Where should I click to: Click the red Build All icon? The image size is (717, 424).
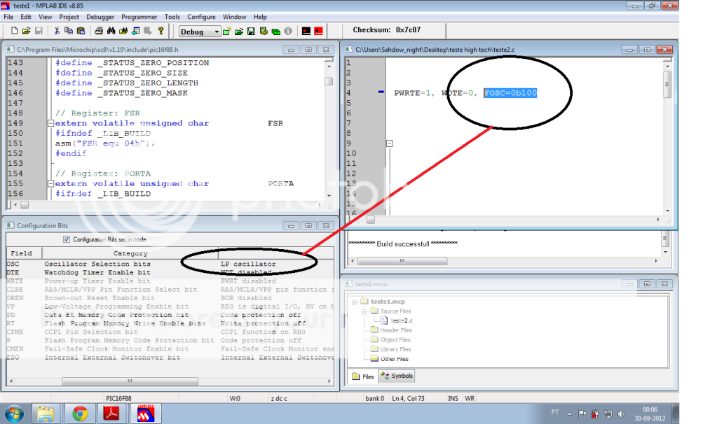coord(319,31)
